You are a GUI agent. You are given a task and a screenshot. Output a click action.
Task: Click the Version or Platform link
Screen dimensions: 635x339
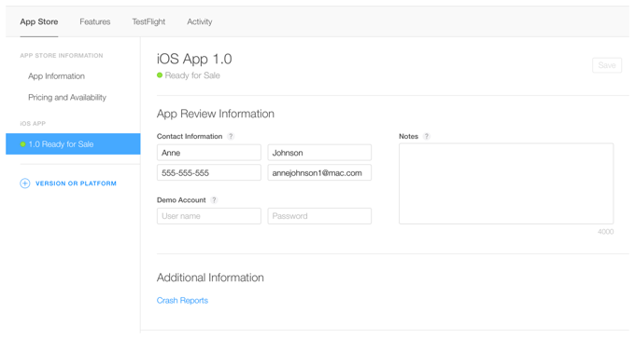76,183
